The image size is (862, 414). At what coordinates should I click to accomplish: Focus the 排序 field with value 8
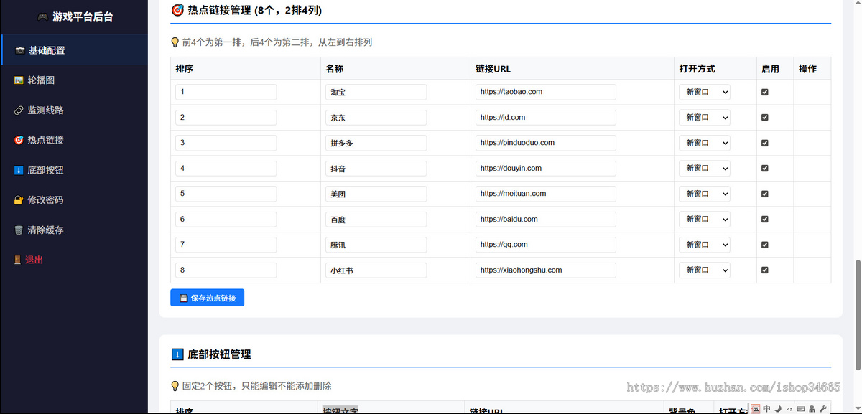[x=226, y=270]
